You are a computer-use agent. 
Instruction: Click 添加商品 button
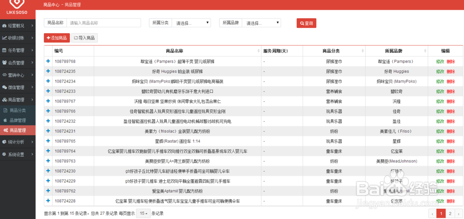(x=57, y=38)
